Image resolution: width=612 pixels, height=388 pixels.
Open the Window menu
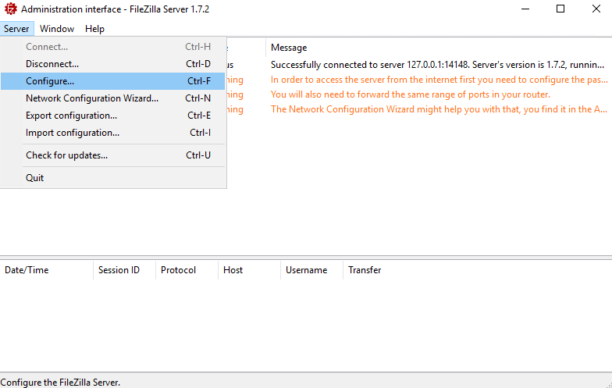57,29
